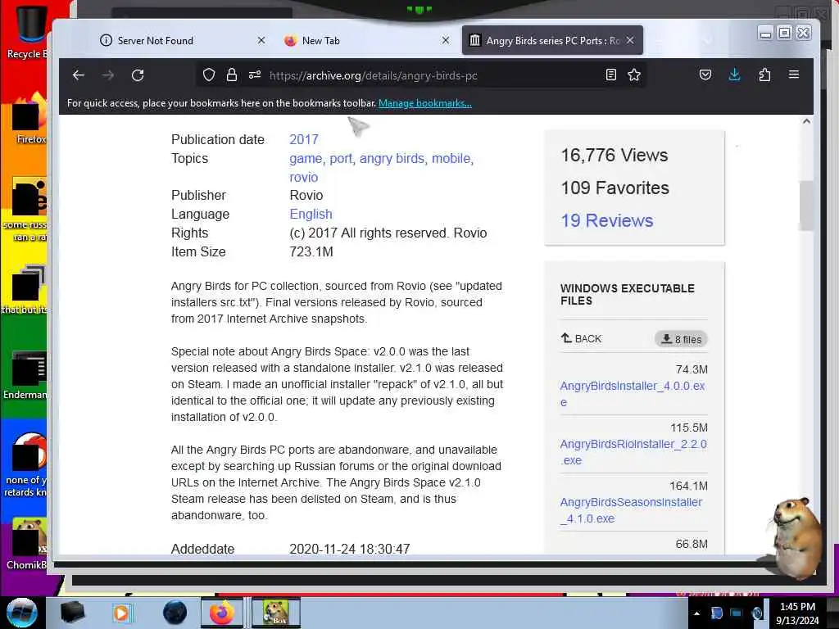
Task: Open the Extensions puzzle icon
Action: coord(764,75)
